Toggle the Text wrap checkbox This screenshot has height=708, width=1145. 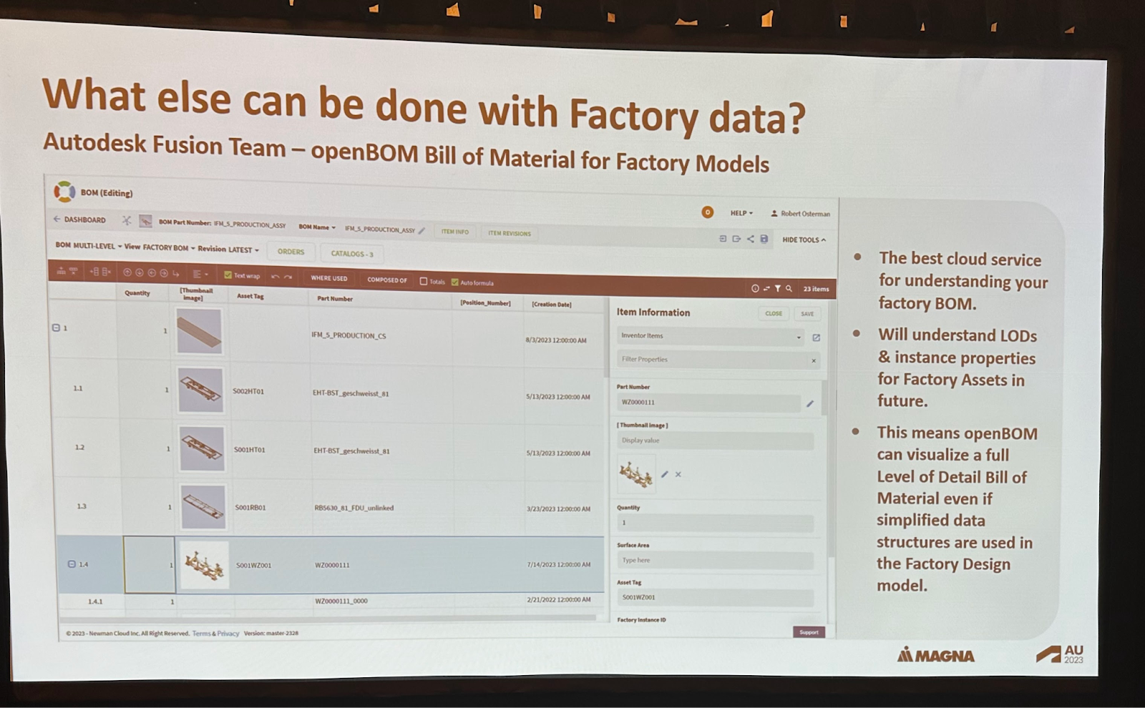pyautogui.click(x=228, y=275)
